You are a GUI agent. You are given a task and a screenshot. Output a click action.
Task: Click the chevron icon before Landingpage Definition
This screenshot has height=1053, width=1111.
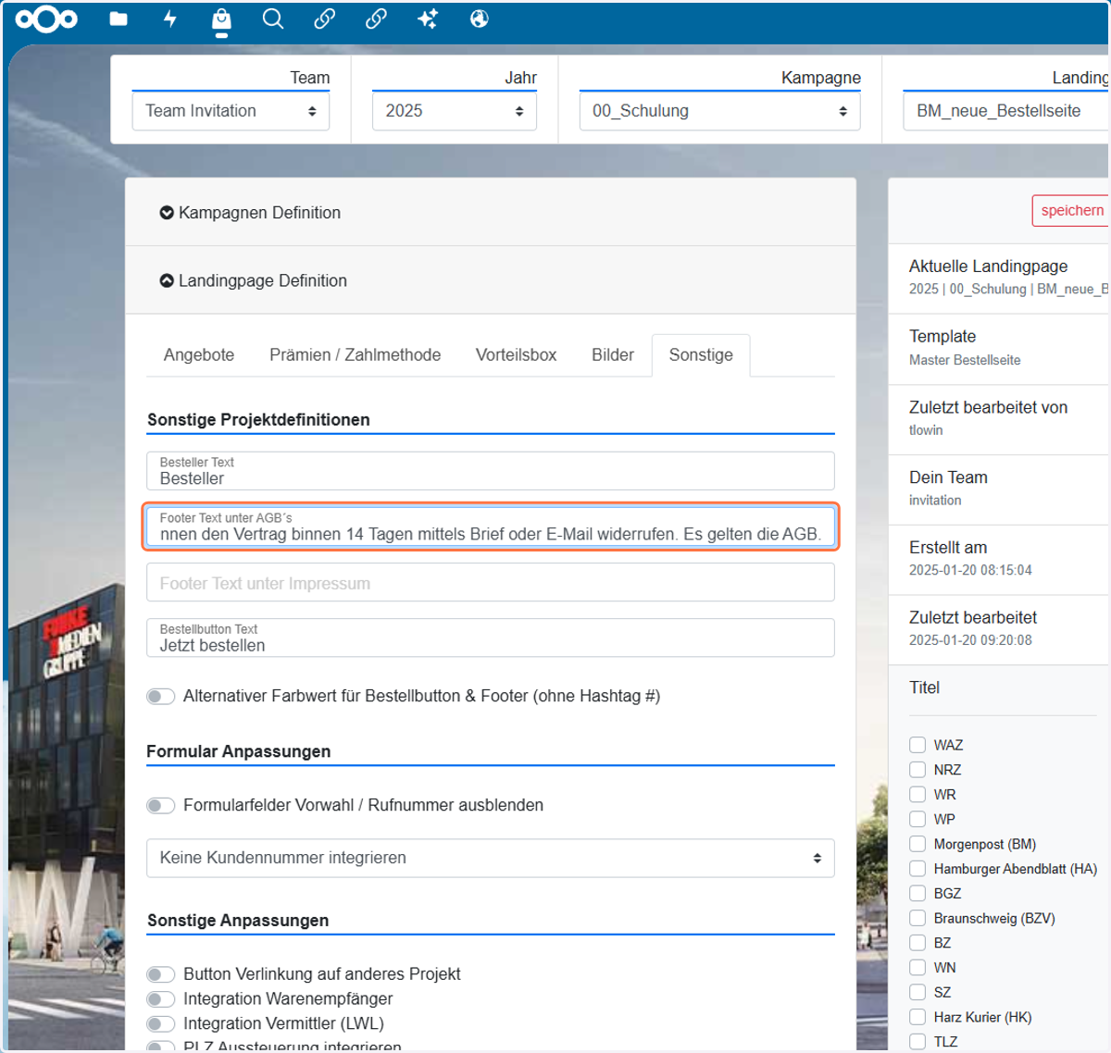[x=167, y=280]
